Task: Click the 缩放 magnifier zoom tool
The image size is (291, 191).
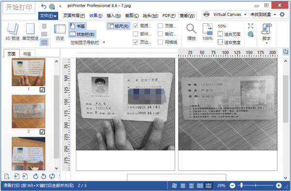Action: (x=192, y=32)
